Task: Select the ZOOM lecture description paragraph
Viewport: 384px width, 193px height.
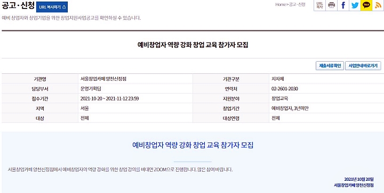Action: click(x=120, y=169)
